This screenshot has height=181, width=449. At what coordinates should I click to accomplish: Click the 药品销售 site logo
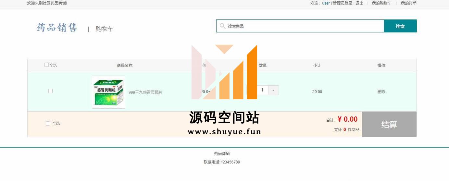(57, 28)
